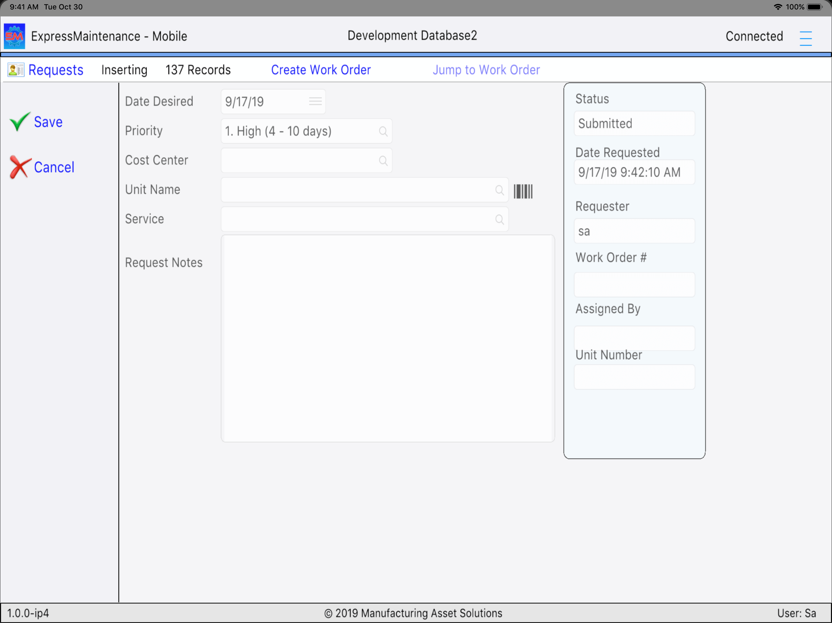832x623 pixels.
Task: Click the 2019 Manufacturing Asset Solutions copyright
Action: (x=413, y=613)
